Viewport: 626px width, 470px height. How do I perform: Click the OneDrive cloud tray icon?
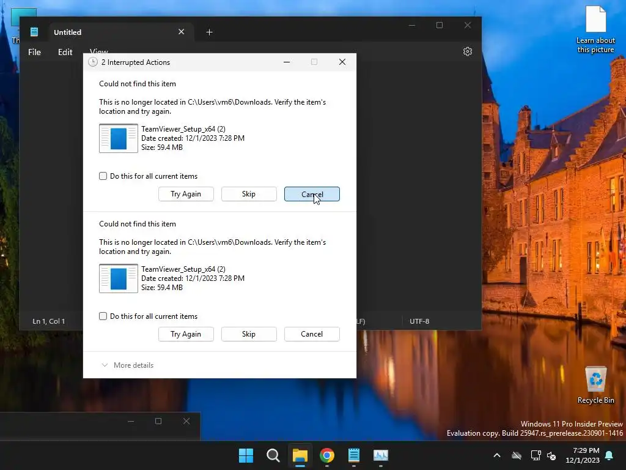[517, 455]
